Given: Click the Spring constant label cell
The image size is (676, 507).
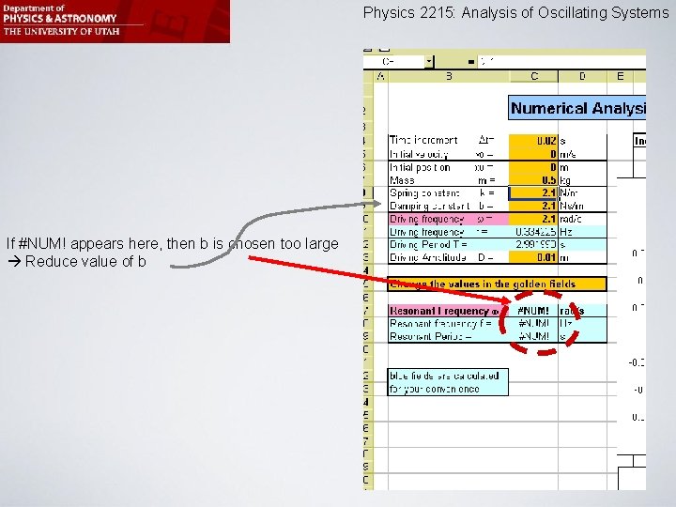Looking at the screenshot, I should [449, 193].
